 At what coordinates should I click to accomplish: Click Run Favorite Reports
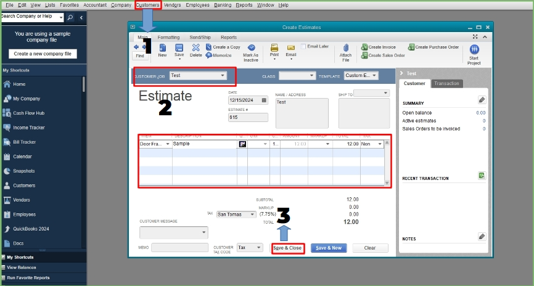point(28,278)
